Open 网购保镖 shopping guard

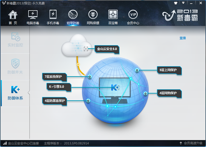coord(93,17)
